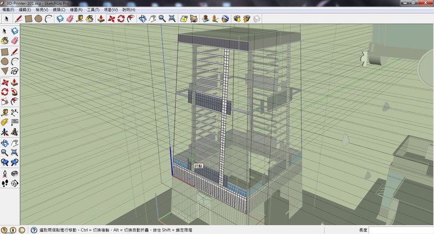Select the Line pencil tool in top toolbar
434x234 pixels.
pyautogui.click(x=18, y=19)
